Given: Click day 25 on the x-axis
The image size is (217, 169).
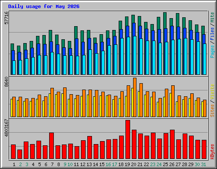Looking at the screenshot, I should (x=165, y=164).
